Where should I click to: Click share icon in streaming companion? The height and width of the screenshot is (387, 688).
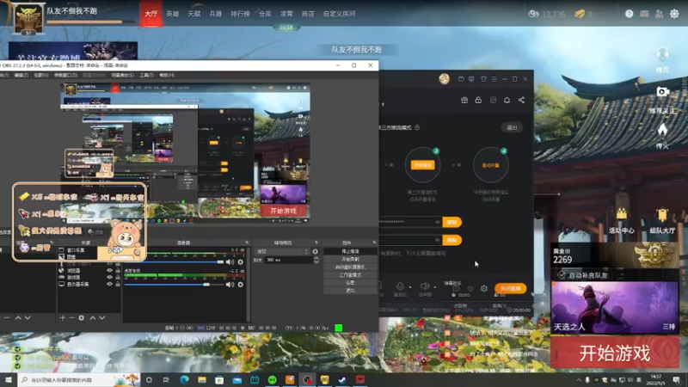click(521, 100)
